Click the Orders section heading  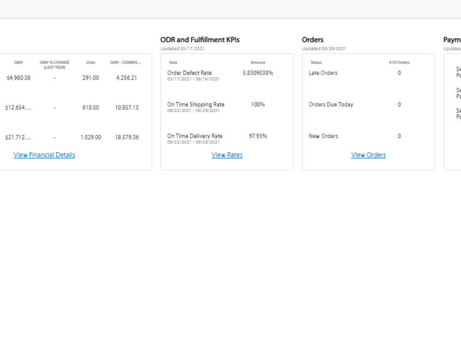click(313, 40)
